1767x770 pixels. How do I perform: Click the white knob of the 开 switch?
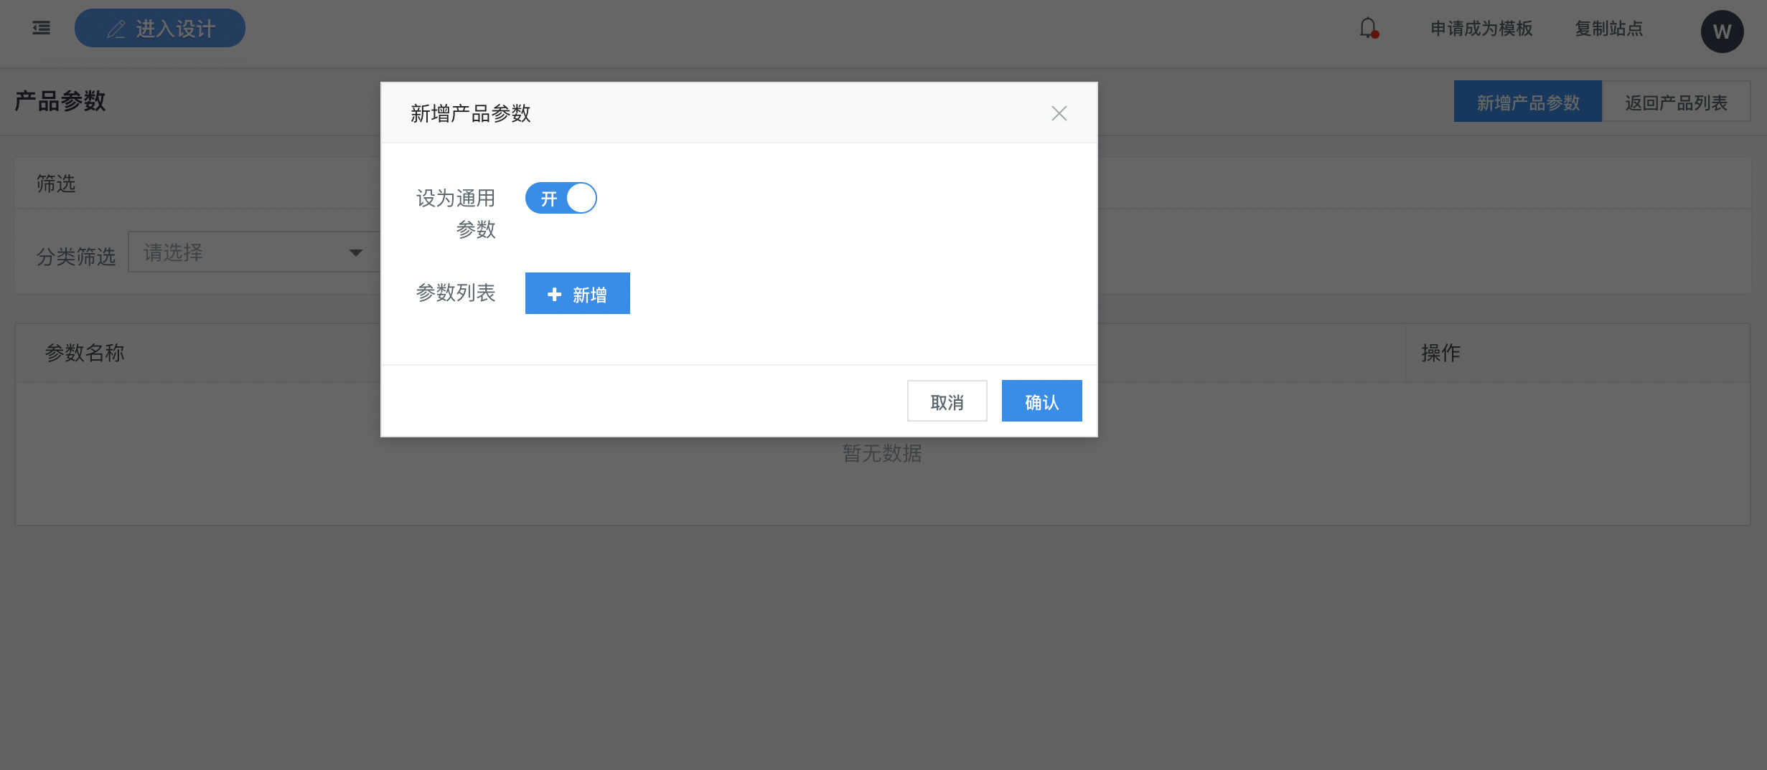tap(581, 198)
